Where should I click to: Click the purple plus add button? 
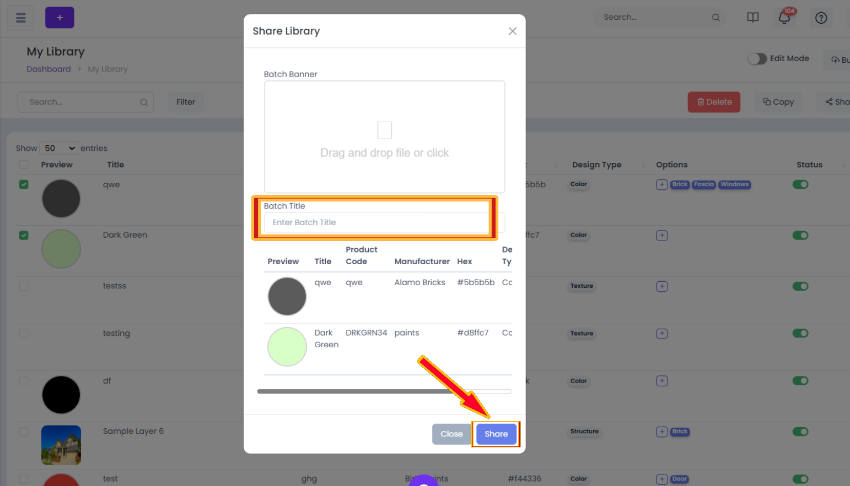click(60, 18)
